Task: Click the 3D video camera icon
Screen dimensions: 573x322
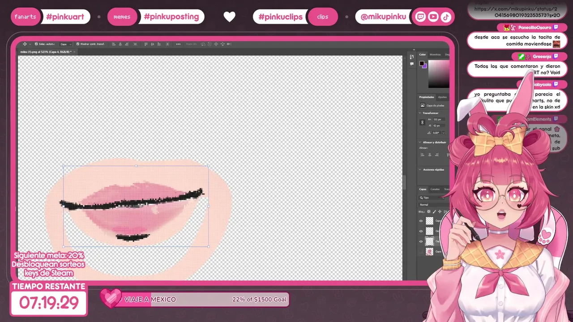Action: click(229, 44)
